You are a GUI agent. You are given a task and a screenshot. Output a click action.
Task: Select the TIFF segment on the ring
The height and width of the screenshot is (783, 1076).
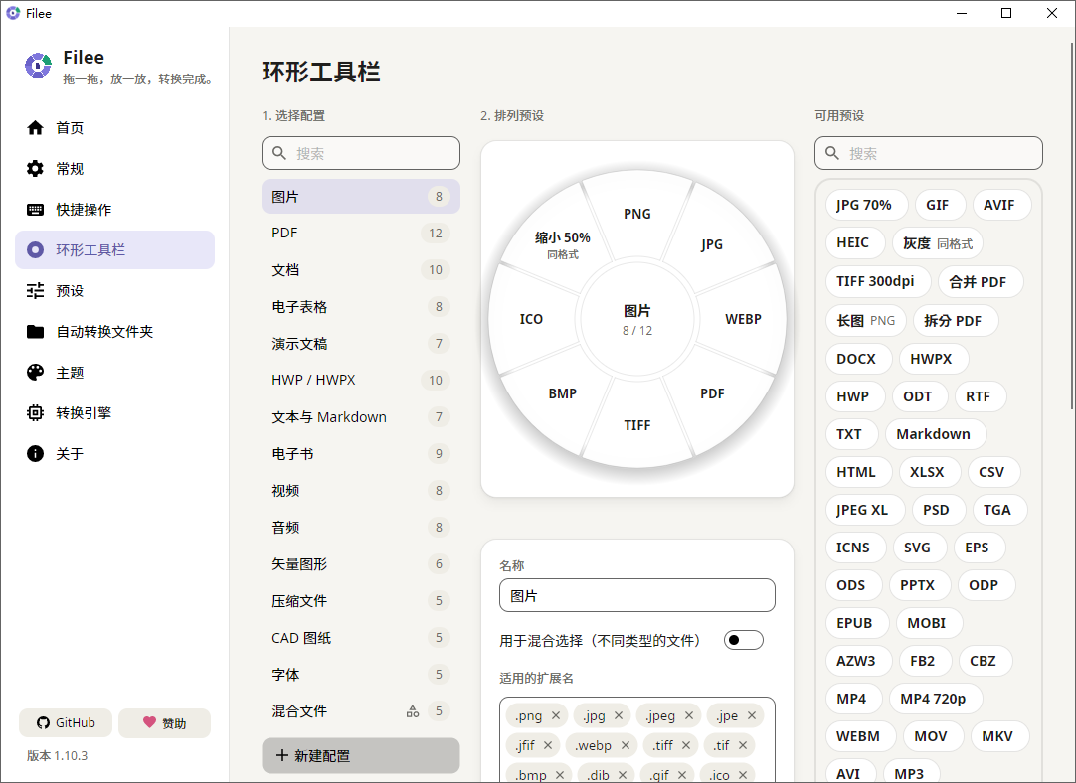636,425
